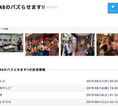Select broadcast time 2019/08/21(水) 00:25
118x110 pixels.
(102, 81)
